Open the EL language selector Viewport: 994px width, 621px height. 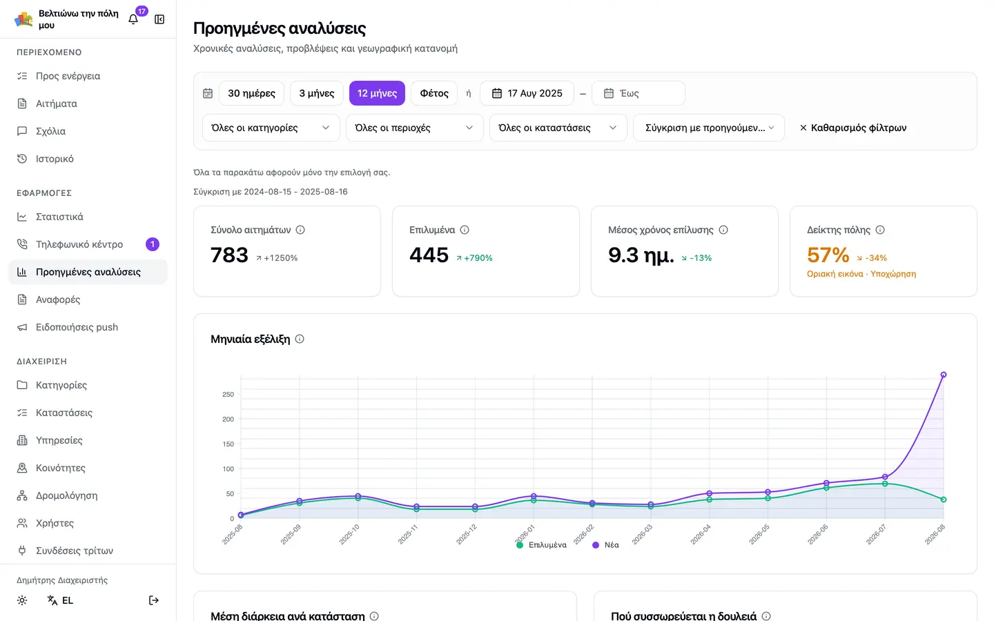point(60,600)
